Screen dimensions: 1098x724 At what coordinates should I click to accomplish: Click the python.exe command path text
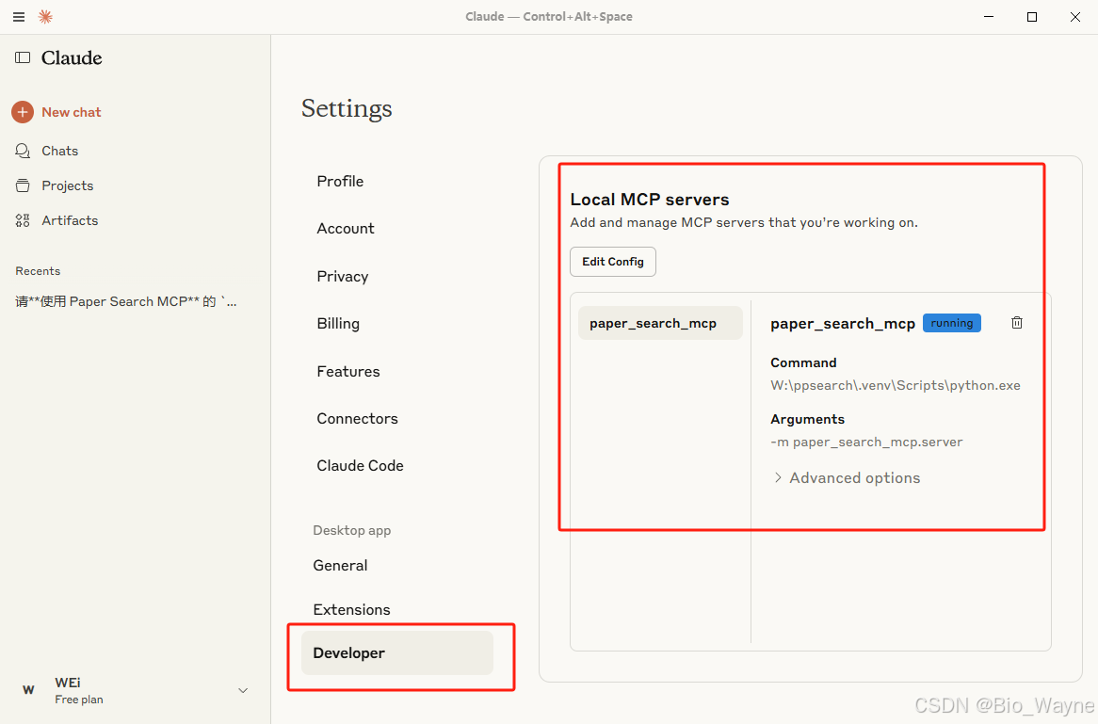point(896,385)
